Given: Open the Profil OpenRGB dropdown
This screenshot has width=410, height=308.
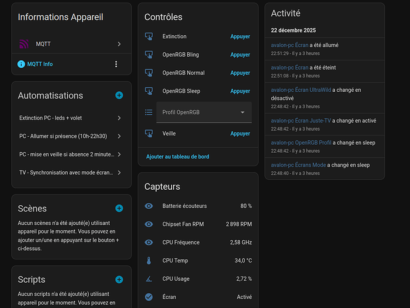Looking at the screenshot, I should (x=203, y=113).
